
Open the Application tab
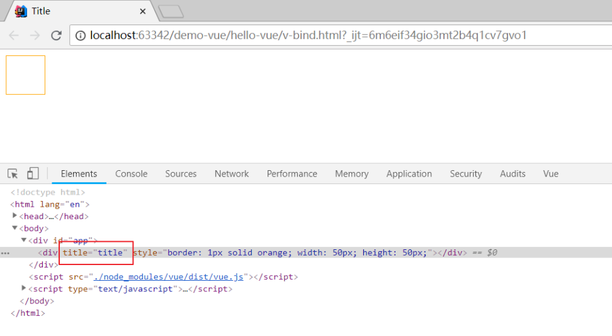[x=409, y=173]
